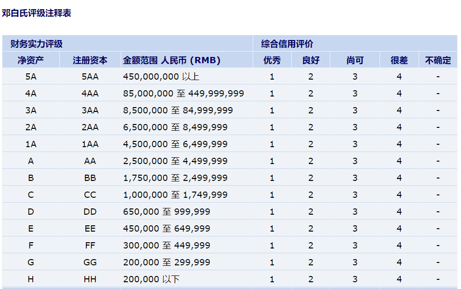Click the 450,000 至 649,999 cell
This screenshot has width=461, height=289.
coord(187,228)
